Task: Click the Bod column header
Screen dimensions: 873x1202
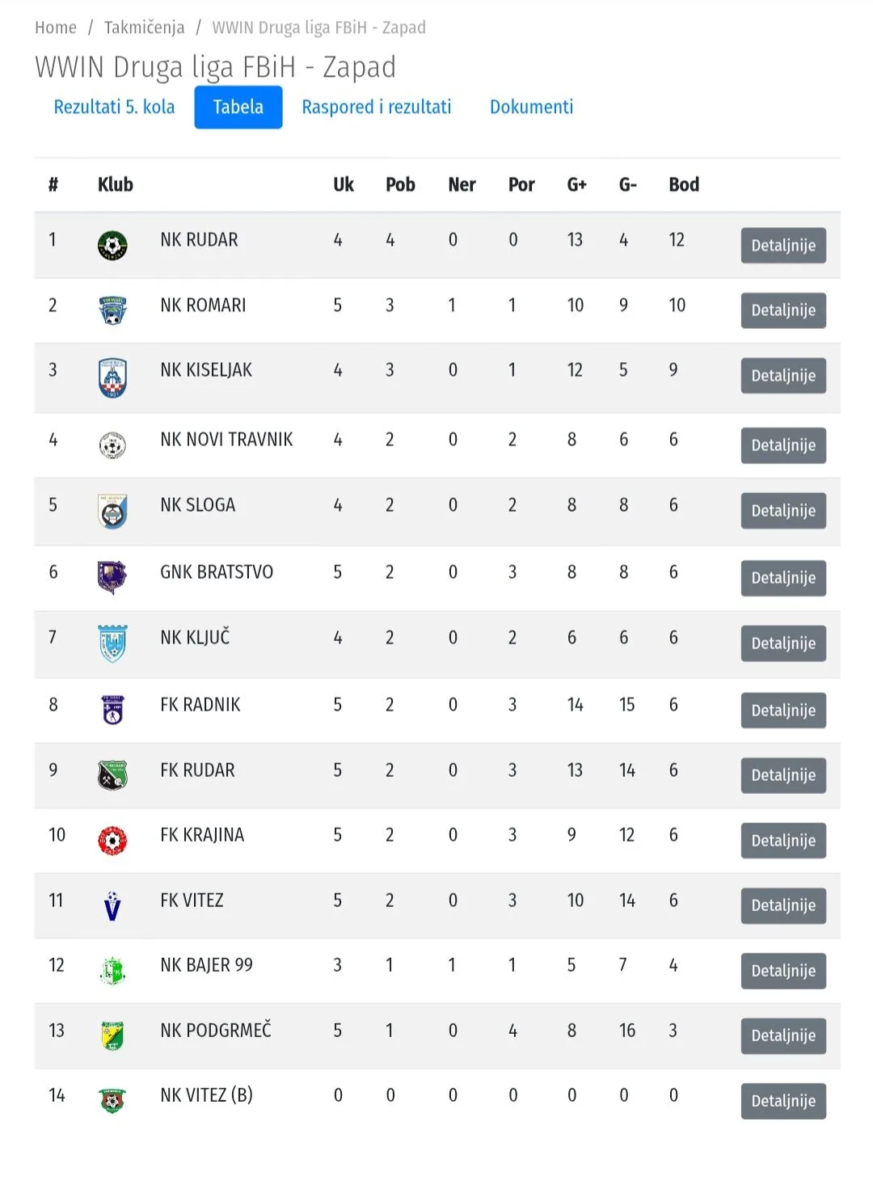Action: click(684, 184)
